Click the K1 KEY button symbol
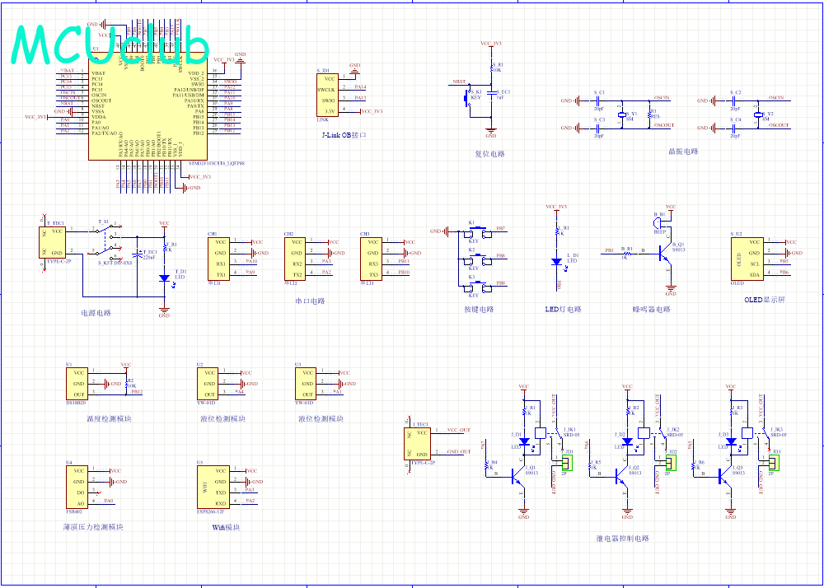Screen dimensions: 824x588 pyautogui.click(x=477, y=231)
